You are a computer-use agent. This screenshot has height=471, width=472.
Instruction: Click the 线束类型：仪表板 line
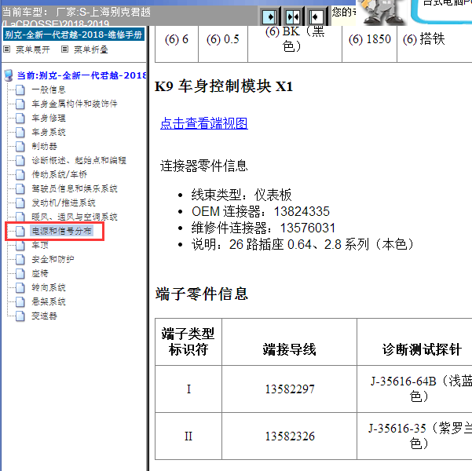point(242,195)
